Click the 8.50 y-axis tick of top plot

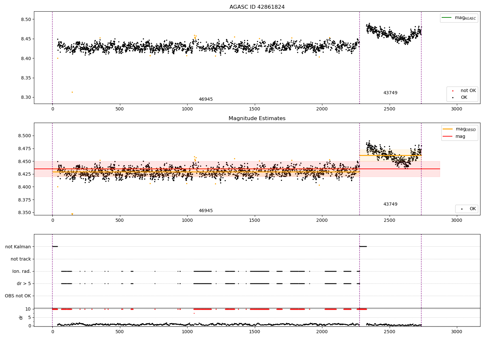(x=26, y=19)
